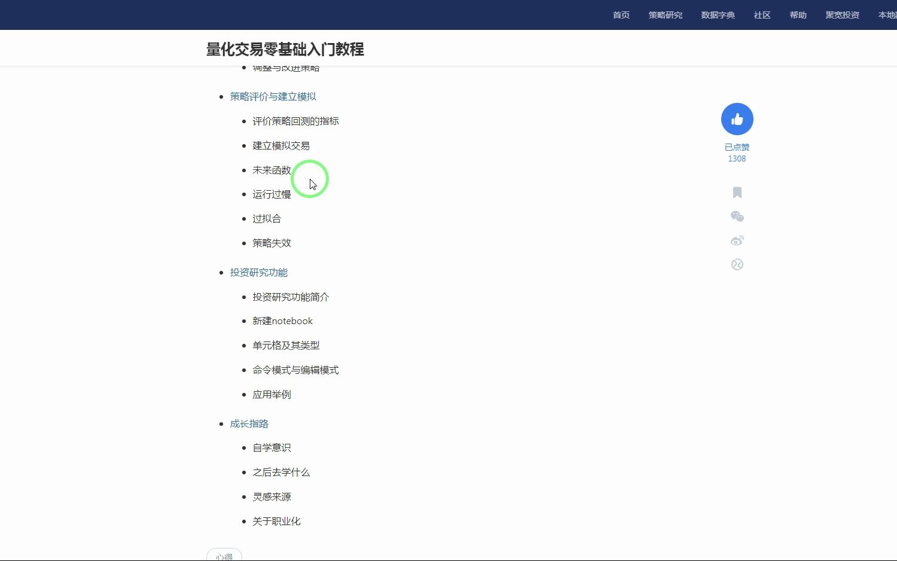Click the bottom share icon below Weibo
The image size is (897, 561).
(x=737, y=264)
